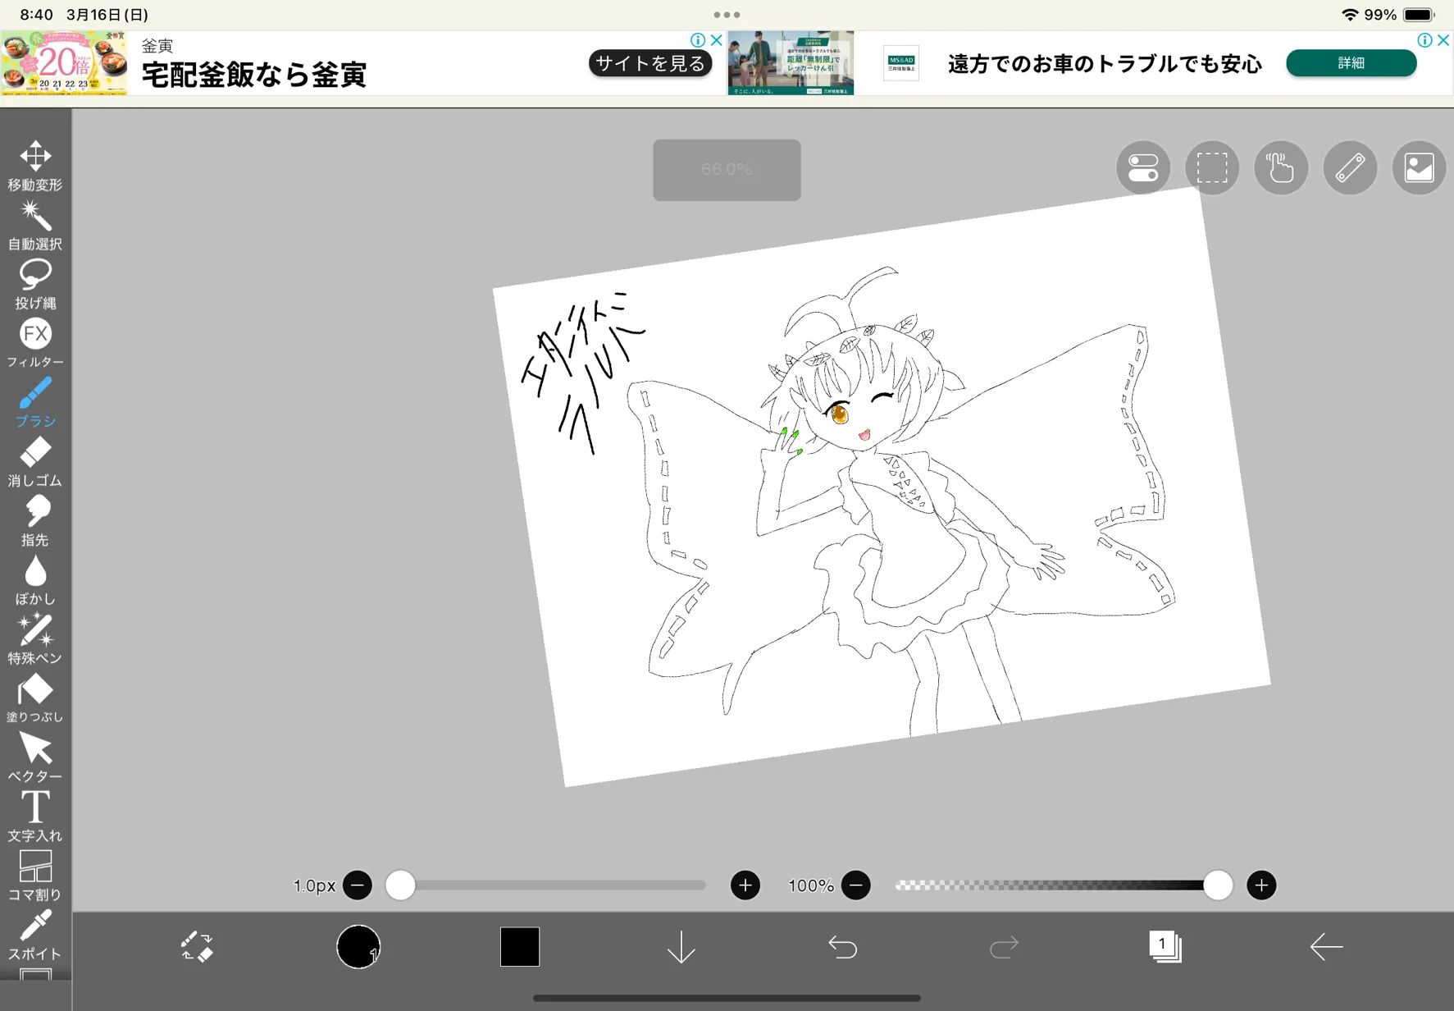This screenshot has height=1011, width=1454.
Task: Tap the Wi-Fi icon in status bar
Action: pos(1349,15)
